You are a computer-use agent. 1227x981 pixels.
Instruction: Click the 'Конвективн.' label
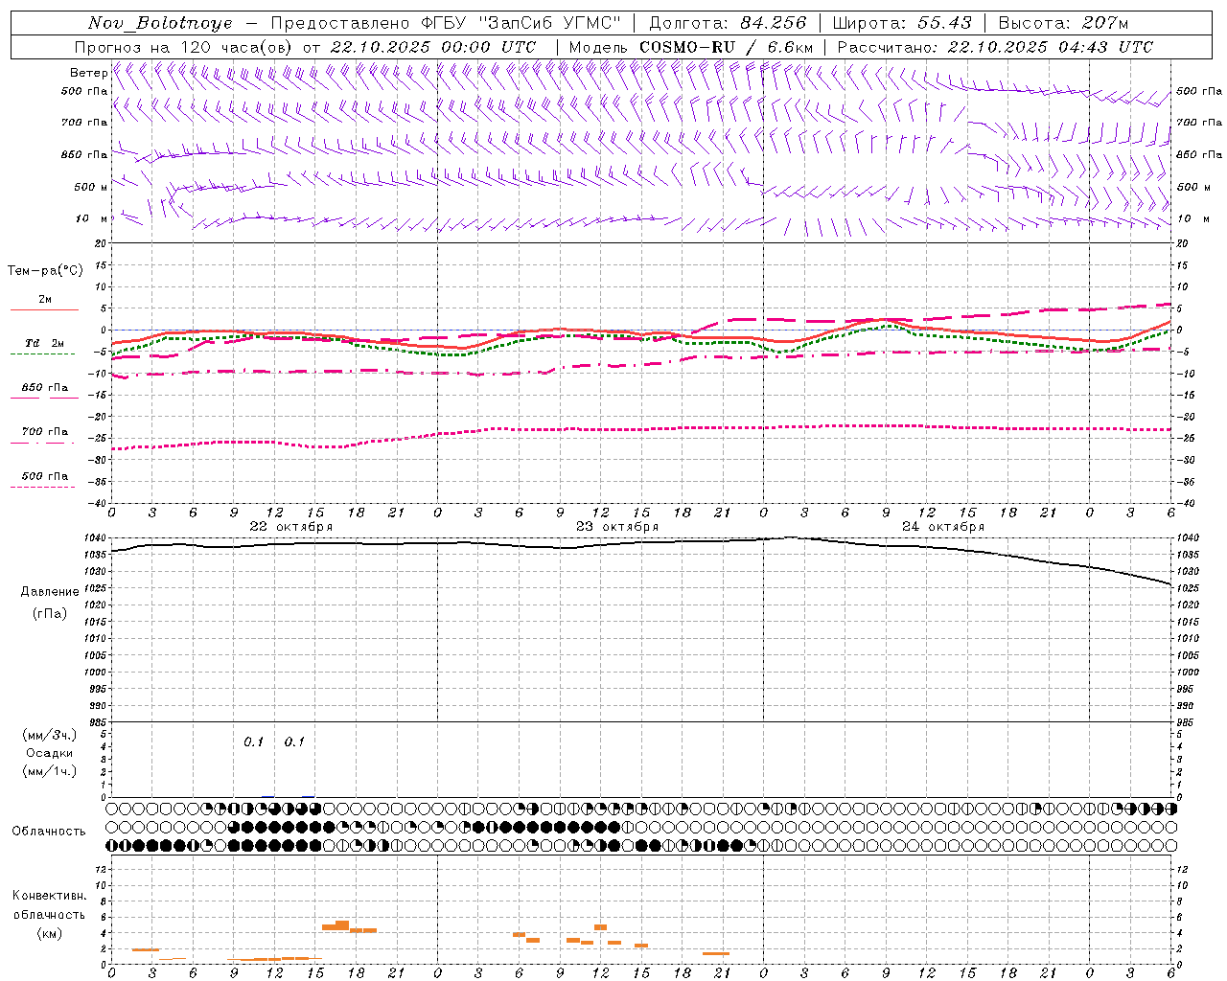50,896
